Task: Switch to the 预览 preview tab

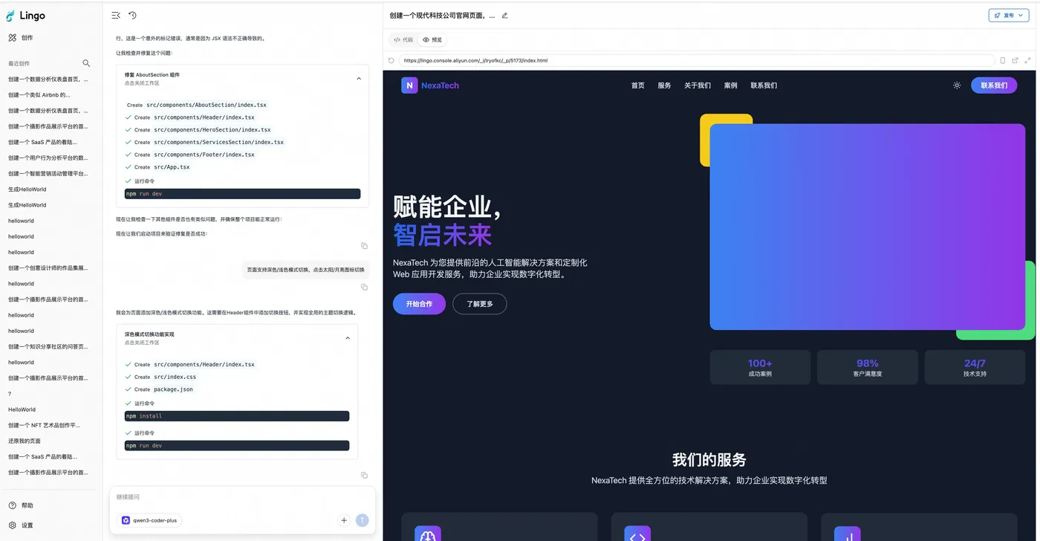Action: click(432, 40)
